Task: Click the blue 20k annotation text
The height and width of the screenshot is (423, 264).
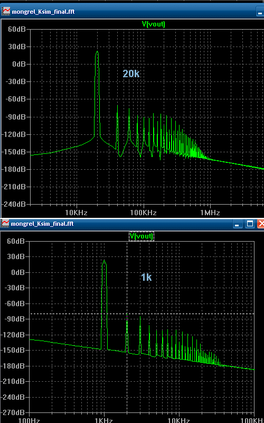Action: (x=131, y=73)
